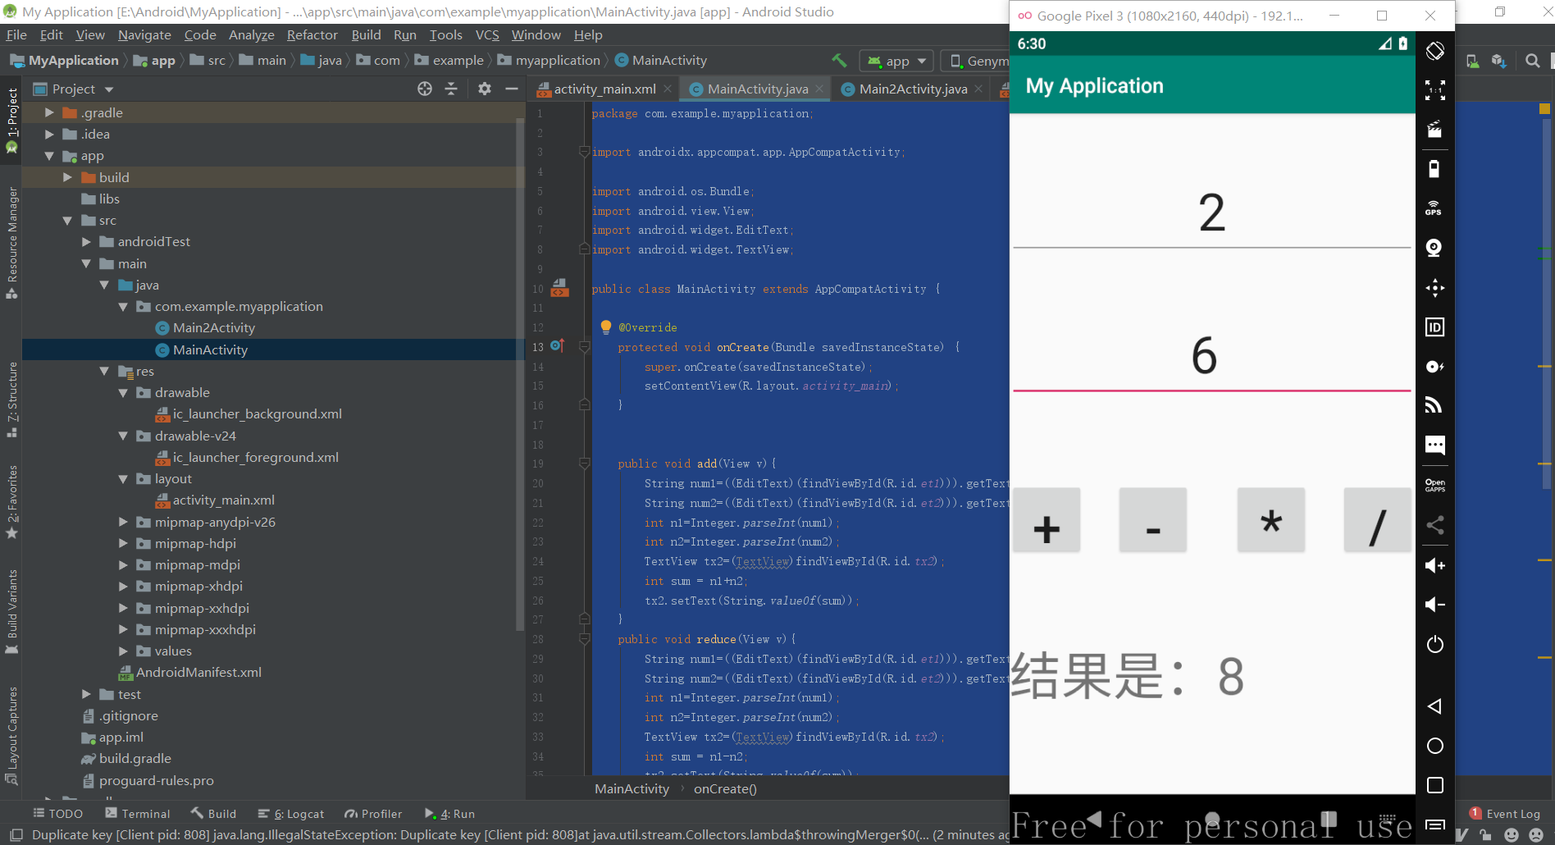
Task: Click the scroll from source target icon
Action: point(425,89)
